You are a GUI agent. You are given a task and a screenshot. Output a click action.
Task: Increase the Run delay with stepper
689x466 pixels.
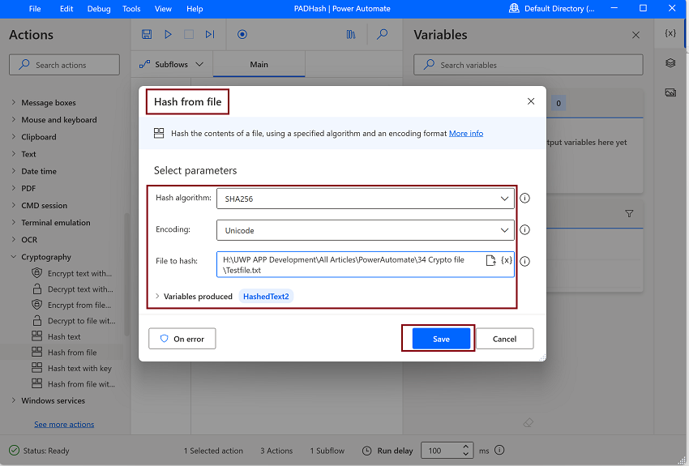[x=466, y=447]
